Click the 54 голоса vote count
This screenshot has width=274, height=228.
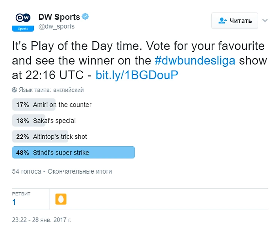[26, 171]
